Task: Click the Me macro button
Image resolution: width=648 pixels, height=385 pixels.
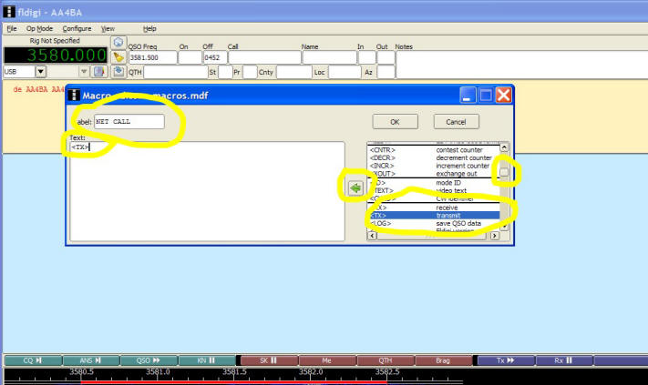Action: 327,360
